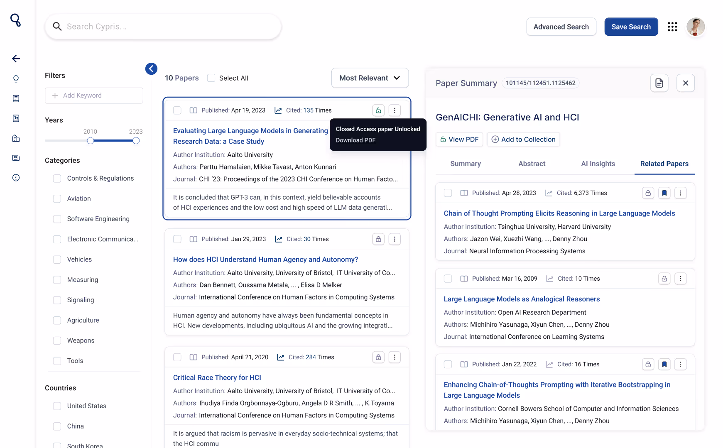Open the apps grid menu icon
The height and width of the screenshot is (448, 723).
click(x=672, y=27)
